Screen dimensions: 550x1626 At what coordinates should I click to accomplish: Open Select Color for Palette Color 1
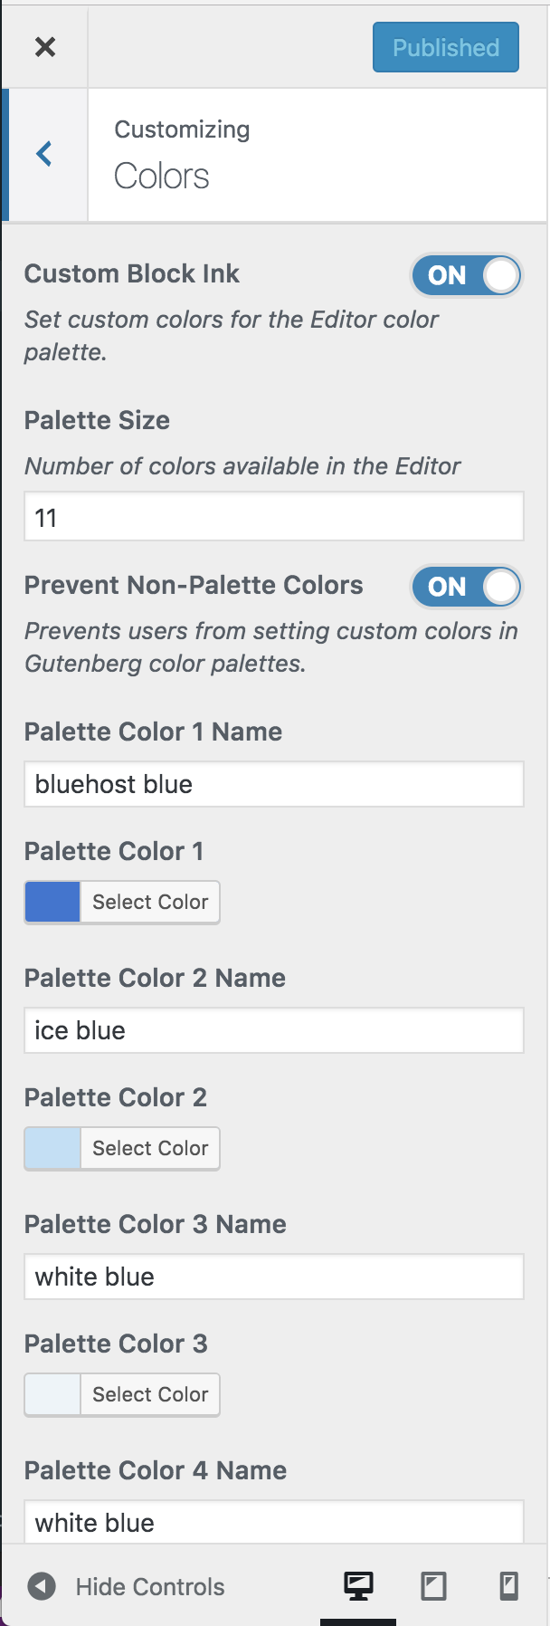tap(150, 902)
